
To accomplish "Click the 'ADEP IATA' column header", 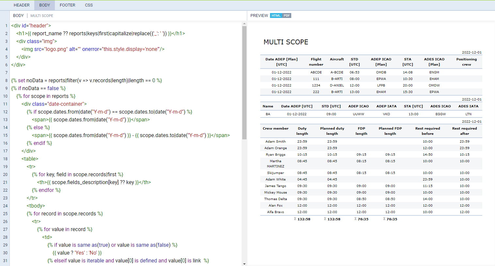I will (387, 106).
